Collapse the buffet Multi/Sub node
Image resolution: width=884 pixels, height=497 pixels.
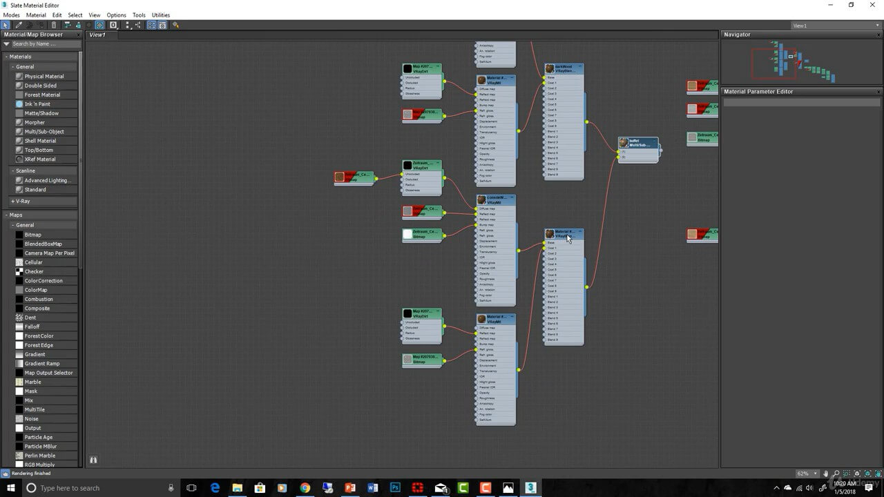coord(655,141)
